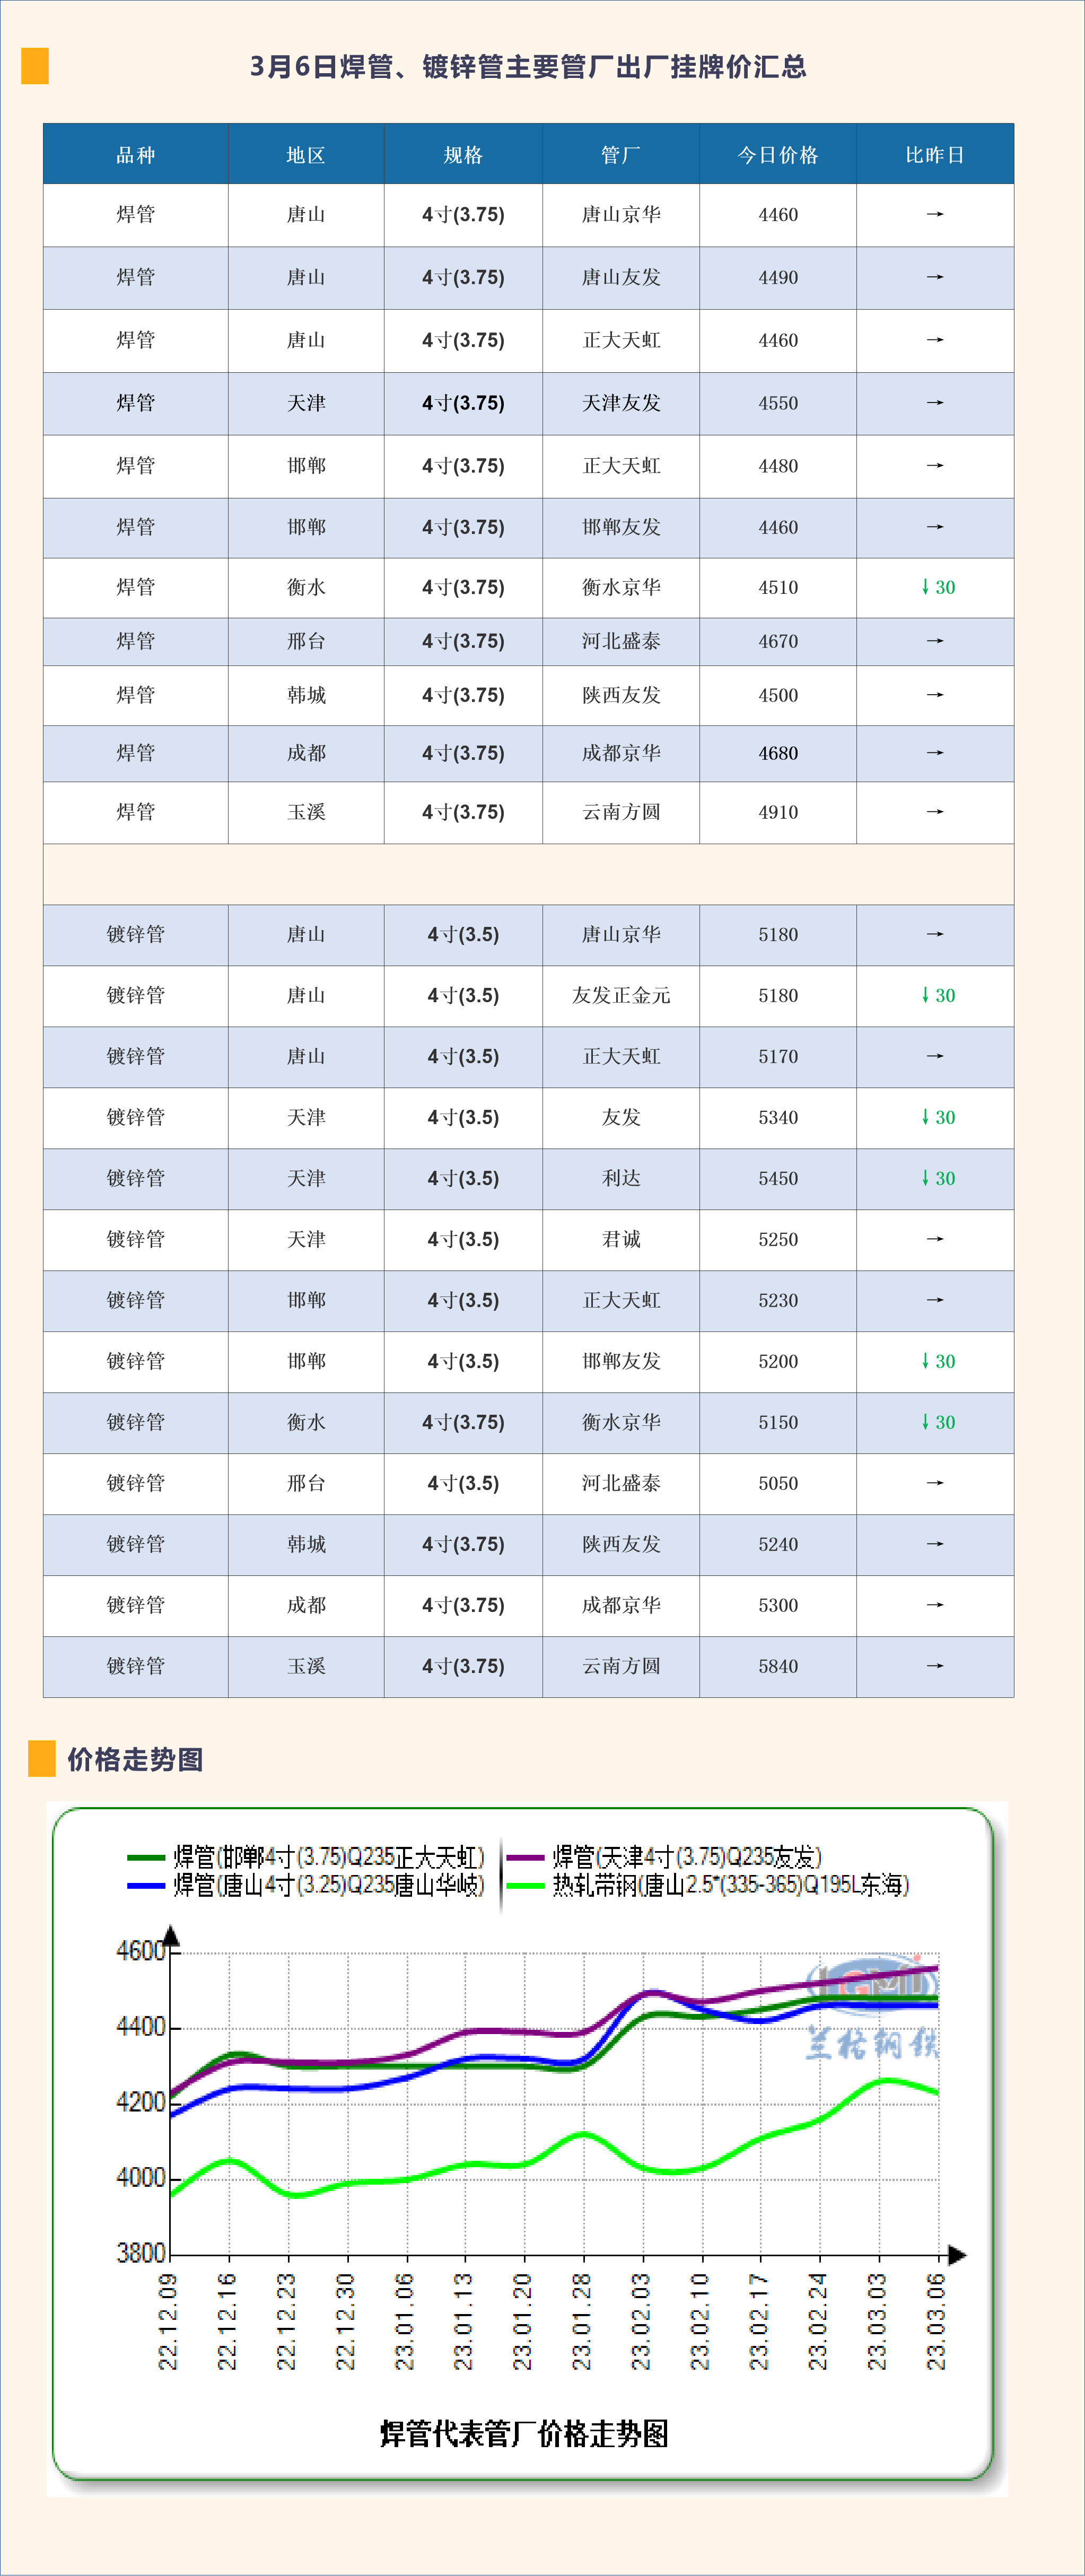Image resolution: width=1085 pixels, height=2576 pixels.
Task: Select the 今日价格 column header
Action: pyautogui.click(x=777, y=155)
